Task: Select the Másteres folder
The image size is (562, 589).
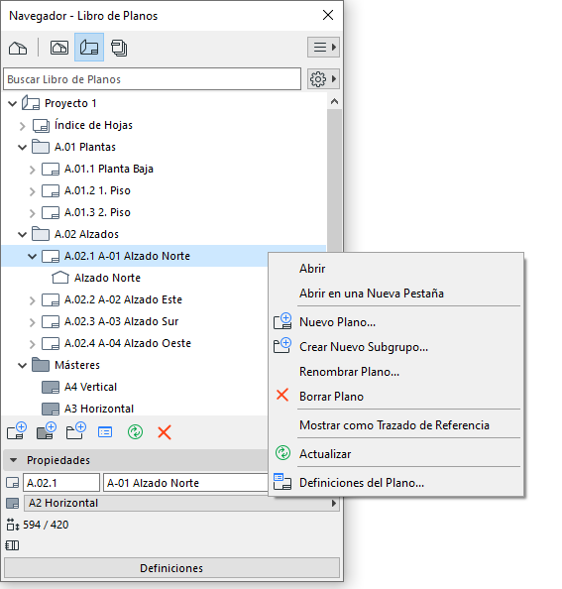Action: [x=77, y=365]
